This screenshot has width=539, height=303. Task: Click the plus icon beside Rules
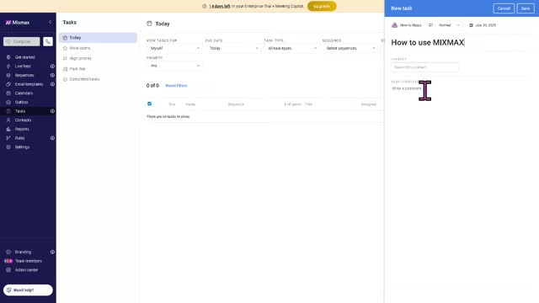pyautogui.click(x=52, y=138)
